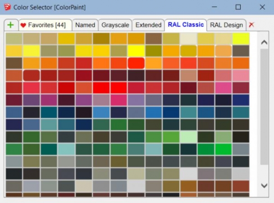
Task: Choose the pale salmon pink swatch
Action: click(241, 75)
